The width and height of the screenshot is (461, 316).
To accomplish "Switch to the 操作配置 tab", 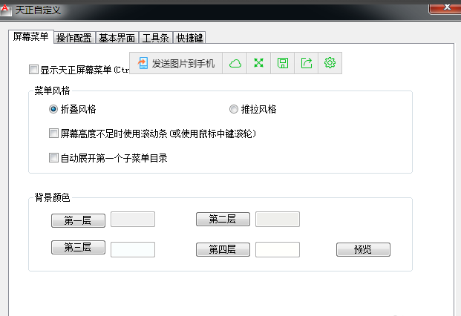I will (x=74, y=38).
